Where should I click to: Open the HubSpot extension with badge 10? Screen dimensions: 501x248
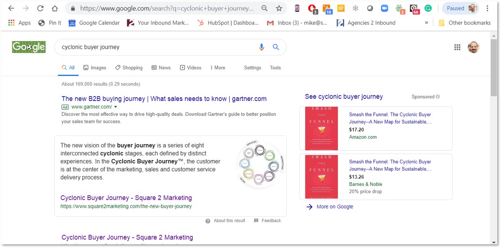(327, 9)
